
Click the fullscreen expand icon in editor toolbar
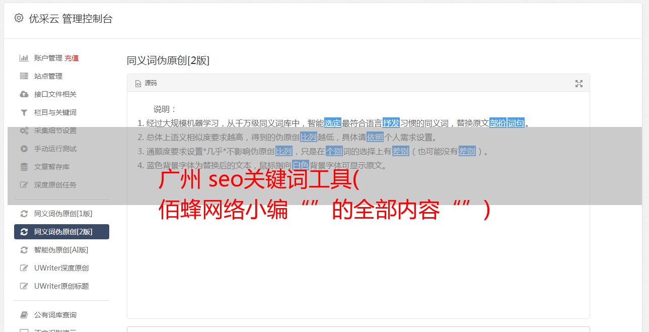click(x=579, y=84)
